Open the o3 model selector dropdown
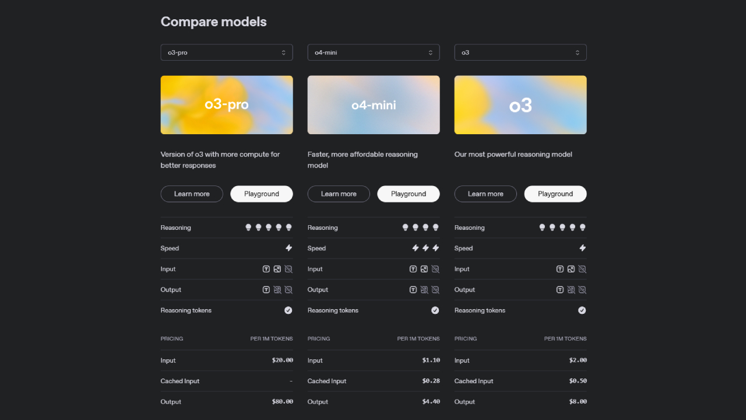 click(520, 52)
